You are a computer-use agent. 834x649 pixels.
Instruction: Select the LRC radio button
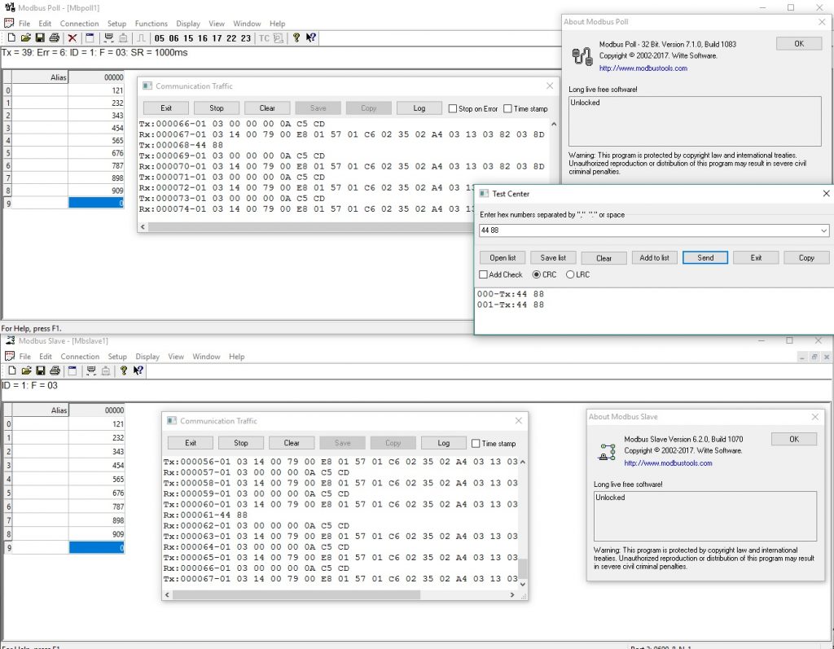pos(570,275)
